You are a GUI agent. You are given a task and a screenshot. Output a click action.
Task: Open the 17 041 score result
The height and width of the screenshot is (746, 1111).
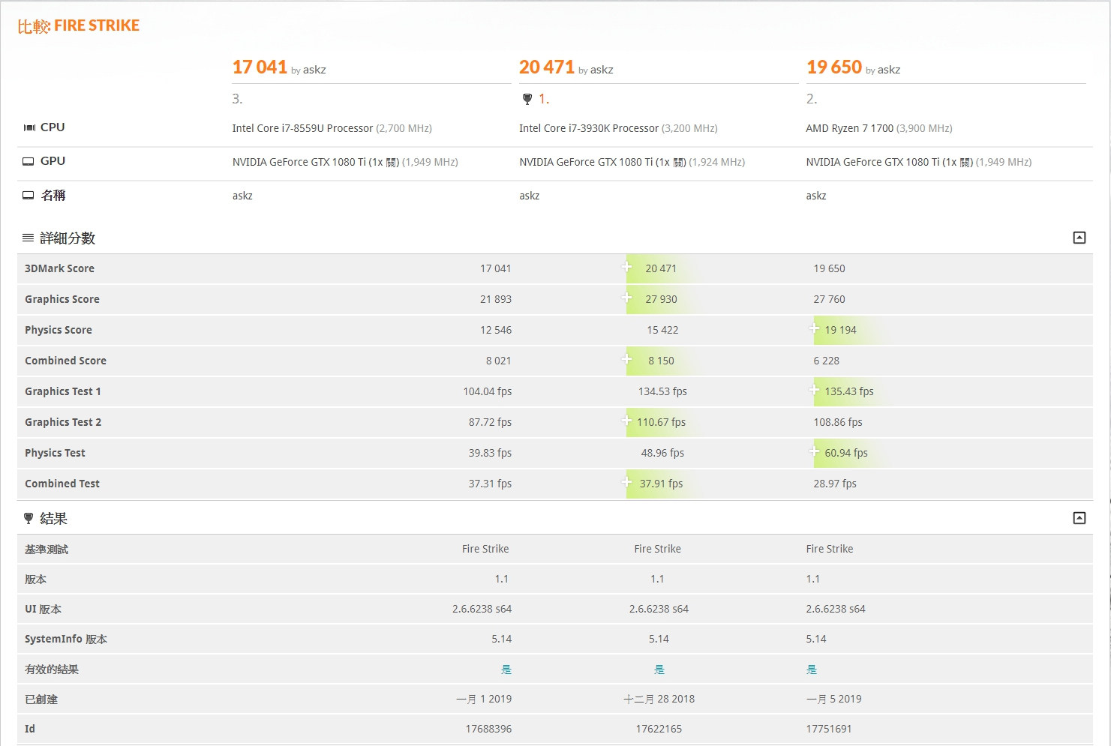point(260,67)
